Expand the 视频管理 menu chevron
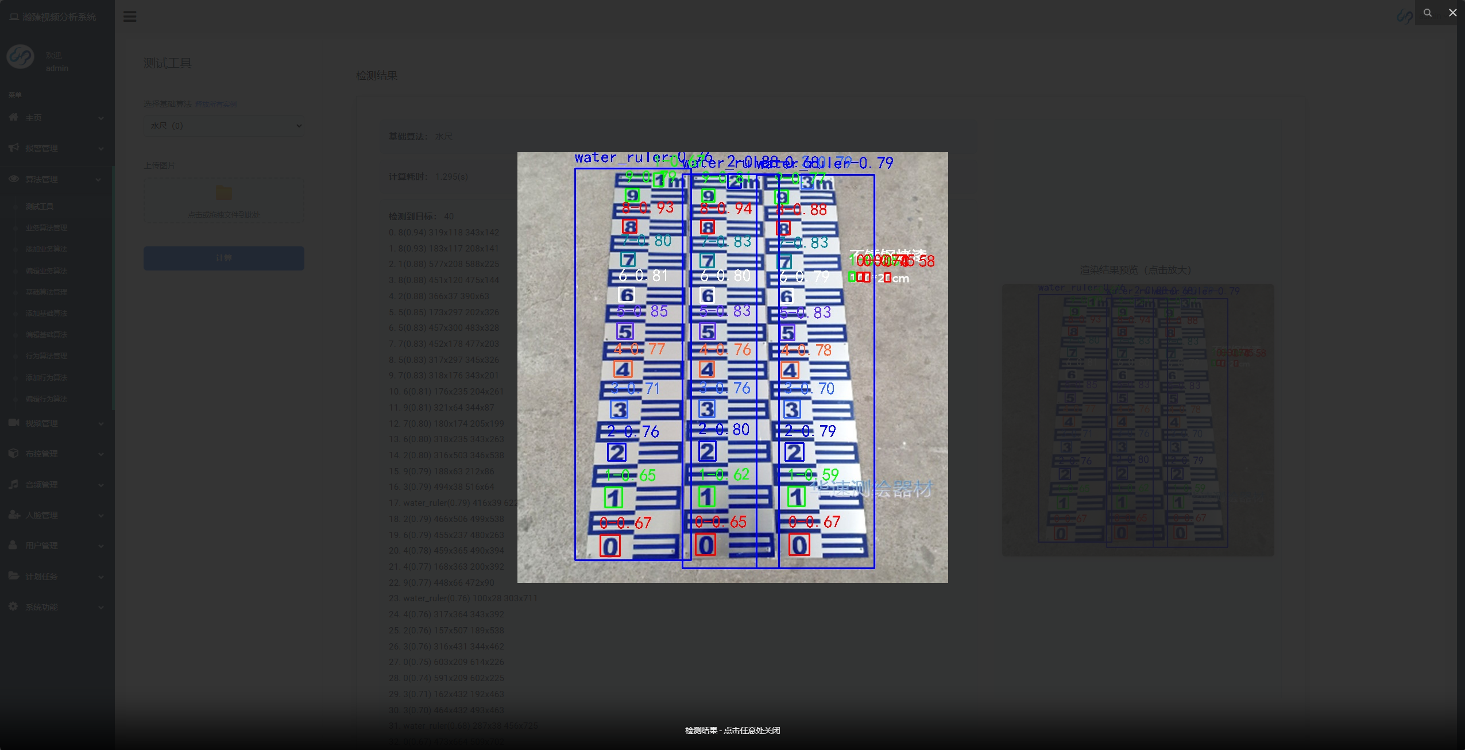 (x=101, y=424)
